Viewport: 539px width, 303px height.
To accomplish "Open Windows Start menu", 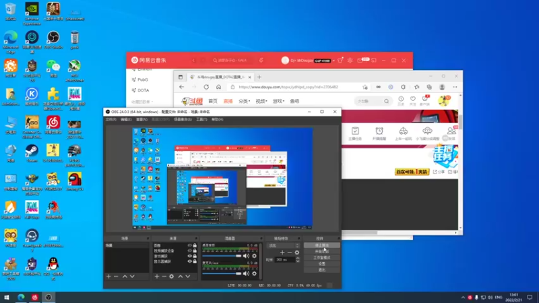I will [7, 298].
